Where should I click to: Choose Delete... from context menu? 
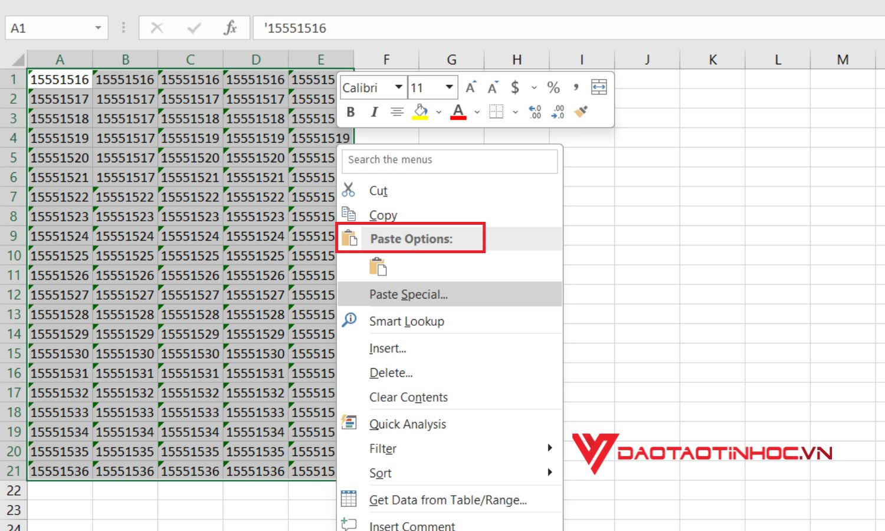point(450,373)
